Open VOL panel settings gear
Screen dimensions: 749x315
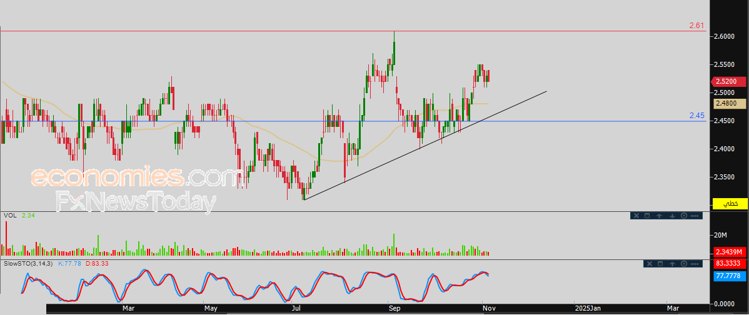pyautogui.click(x=684, y=216)
